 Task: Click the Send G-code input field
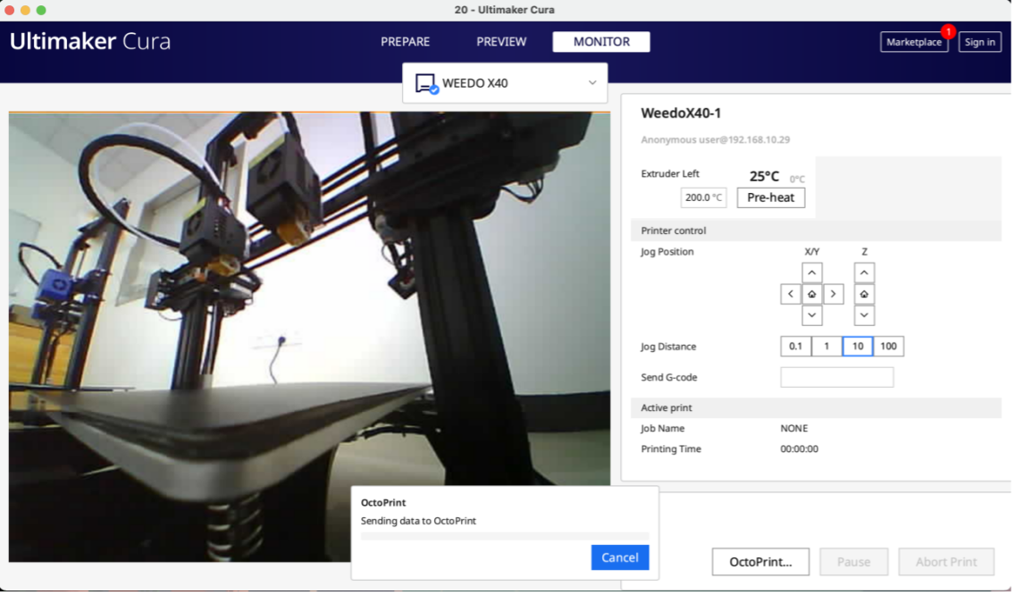(x=836, y=377)
